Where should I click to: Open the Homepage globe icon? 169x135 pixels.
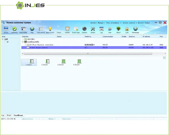coord(135,29)
